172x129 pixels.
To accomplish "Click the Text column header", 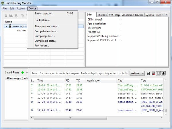I will click(x=151, y=81).
